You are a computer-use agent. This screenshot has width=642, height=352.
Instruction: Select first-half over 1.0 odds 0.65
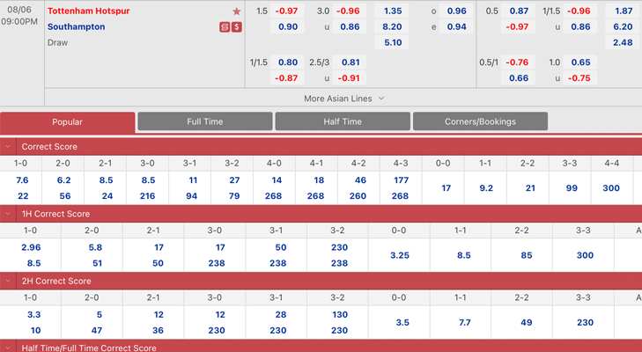(x=580, y=62)
